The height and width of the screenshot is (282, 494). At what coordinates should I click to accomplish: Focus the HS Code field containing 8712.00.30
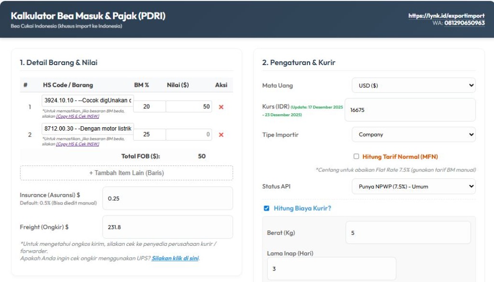87,129
